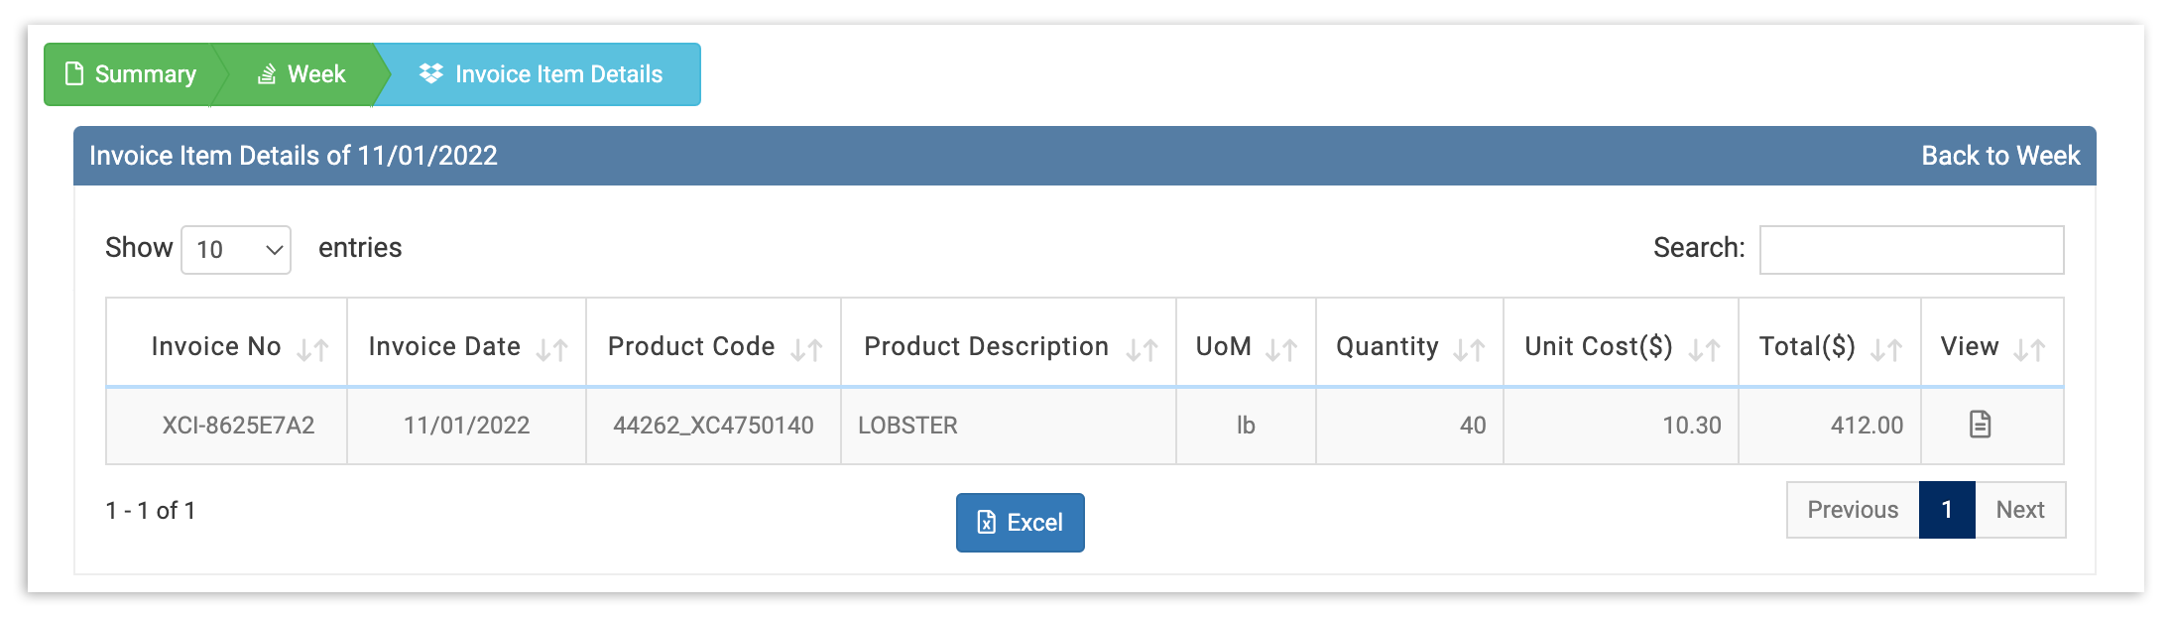The image size is (2172, 617).
Task: Click the sort arrows on Invoice Date column
Action: click(552, 348)
